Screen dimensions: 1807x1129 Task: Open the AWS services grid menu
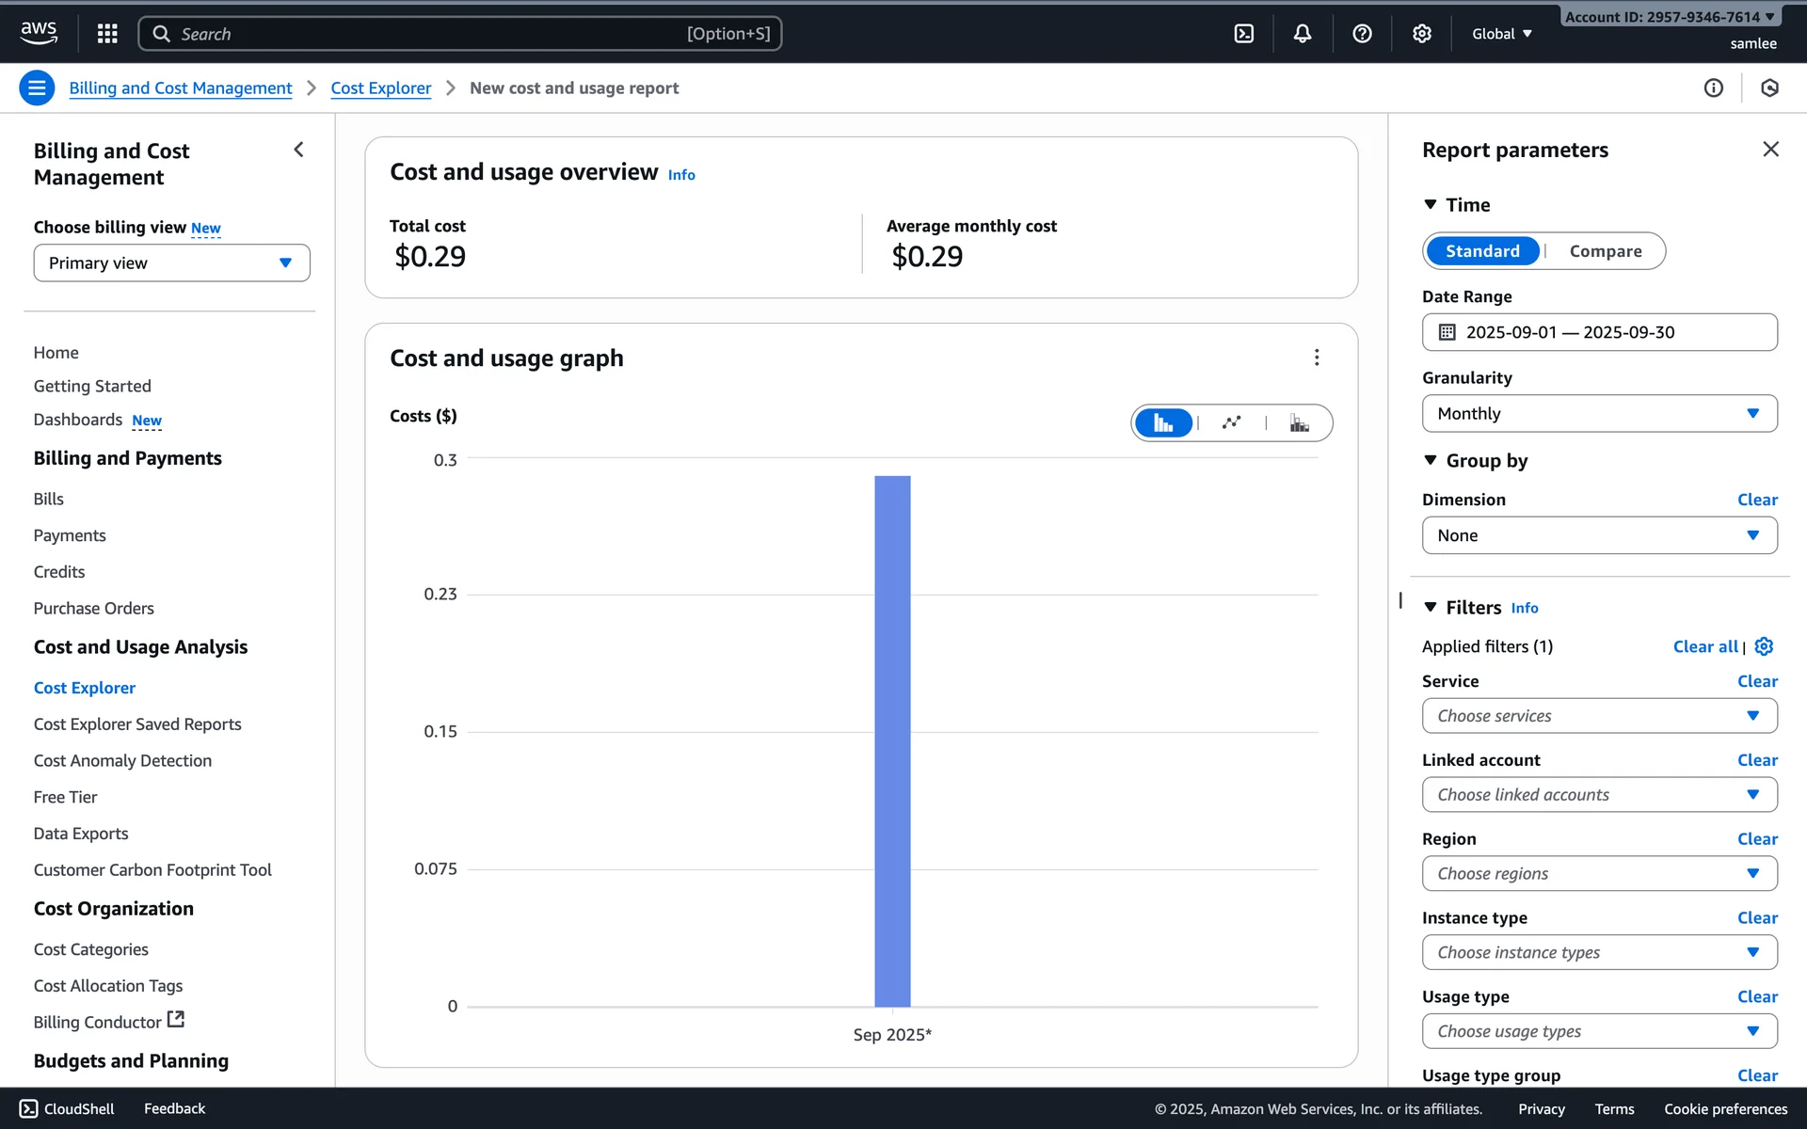[x=107, y=34]
